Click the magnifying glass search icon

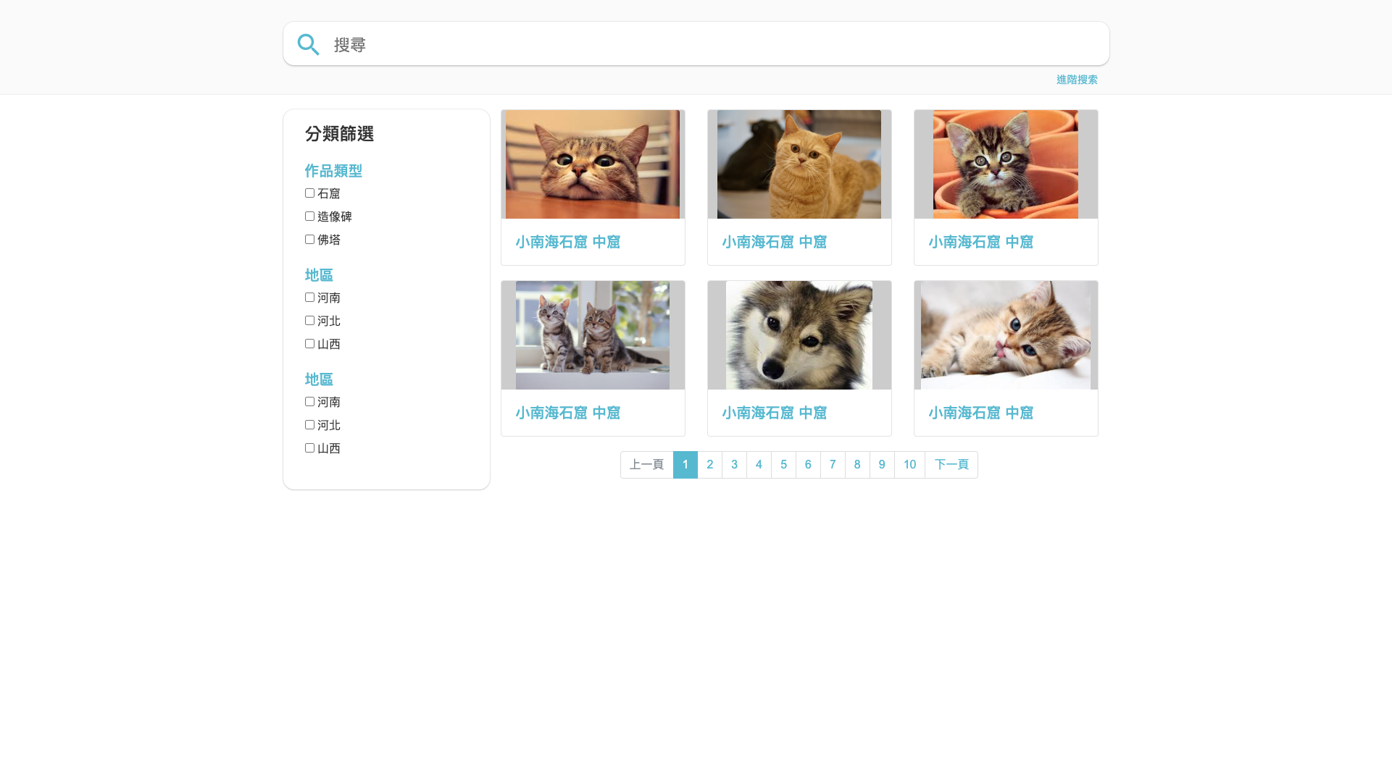pos(308,45)
